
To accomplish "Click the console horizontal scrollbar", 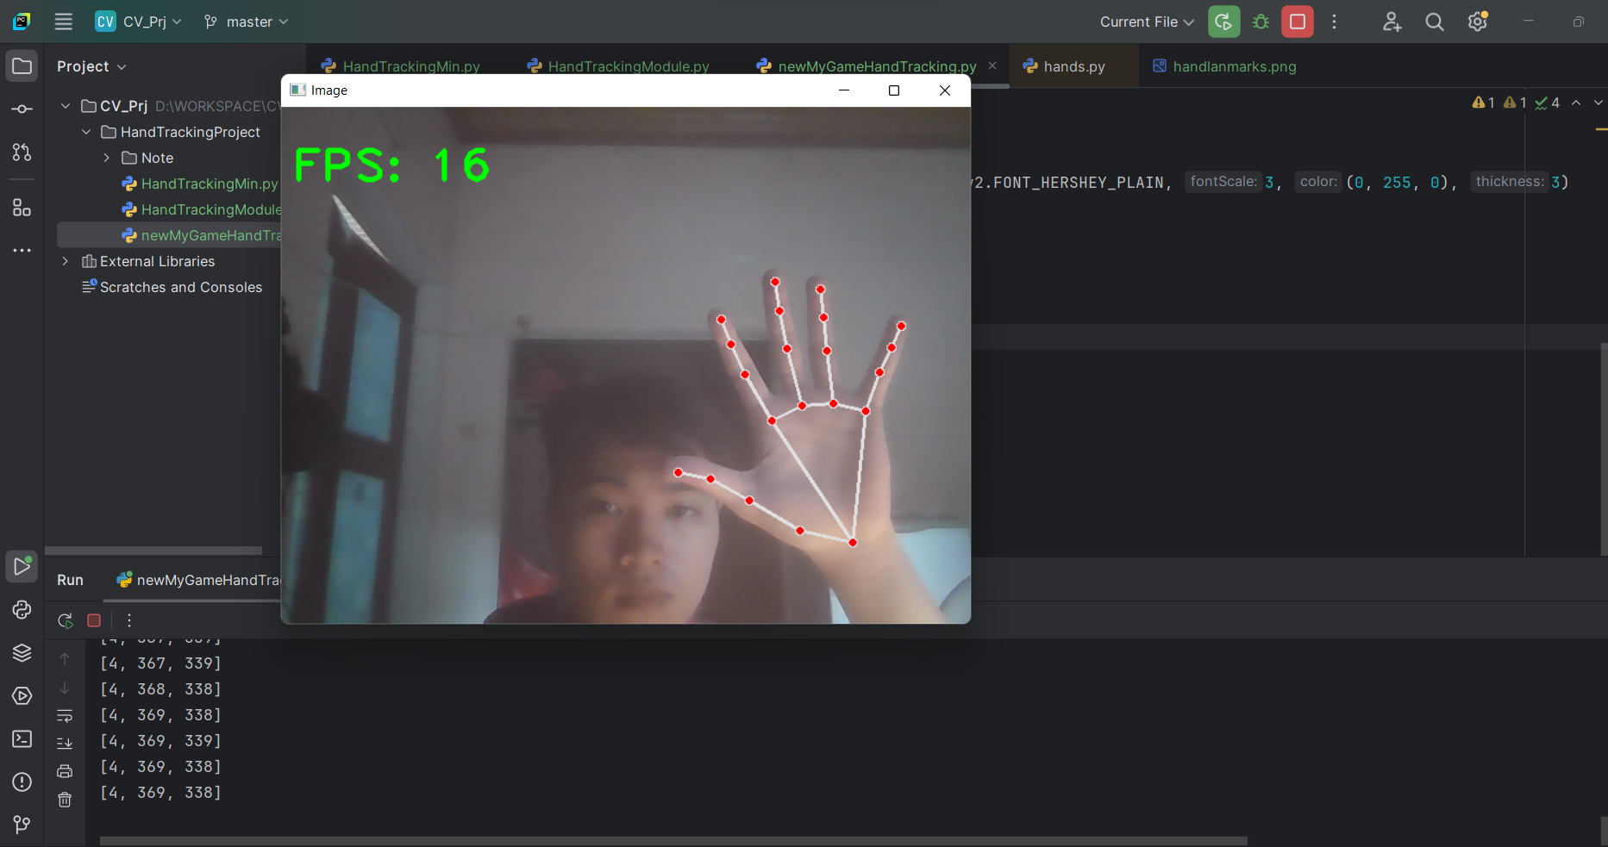I will 673,840.
